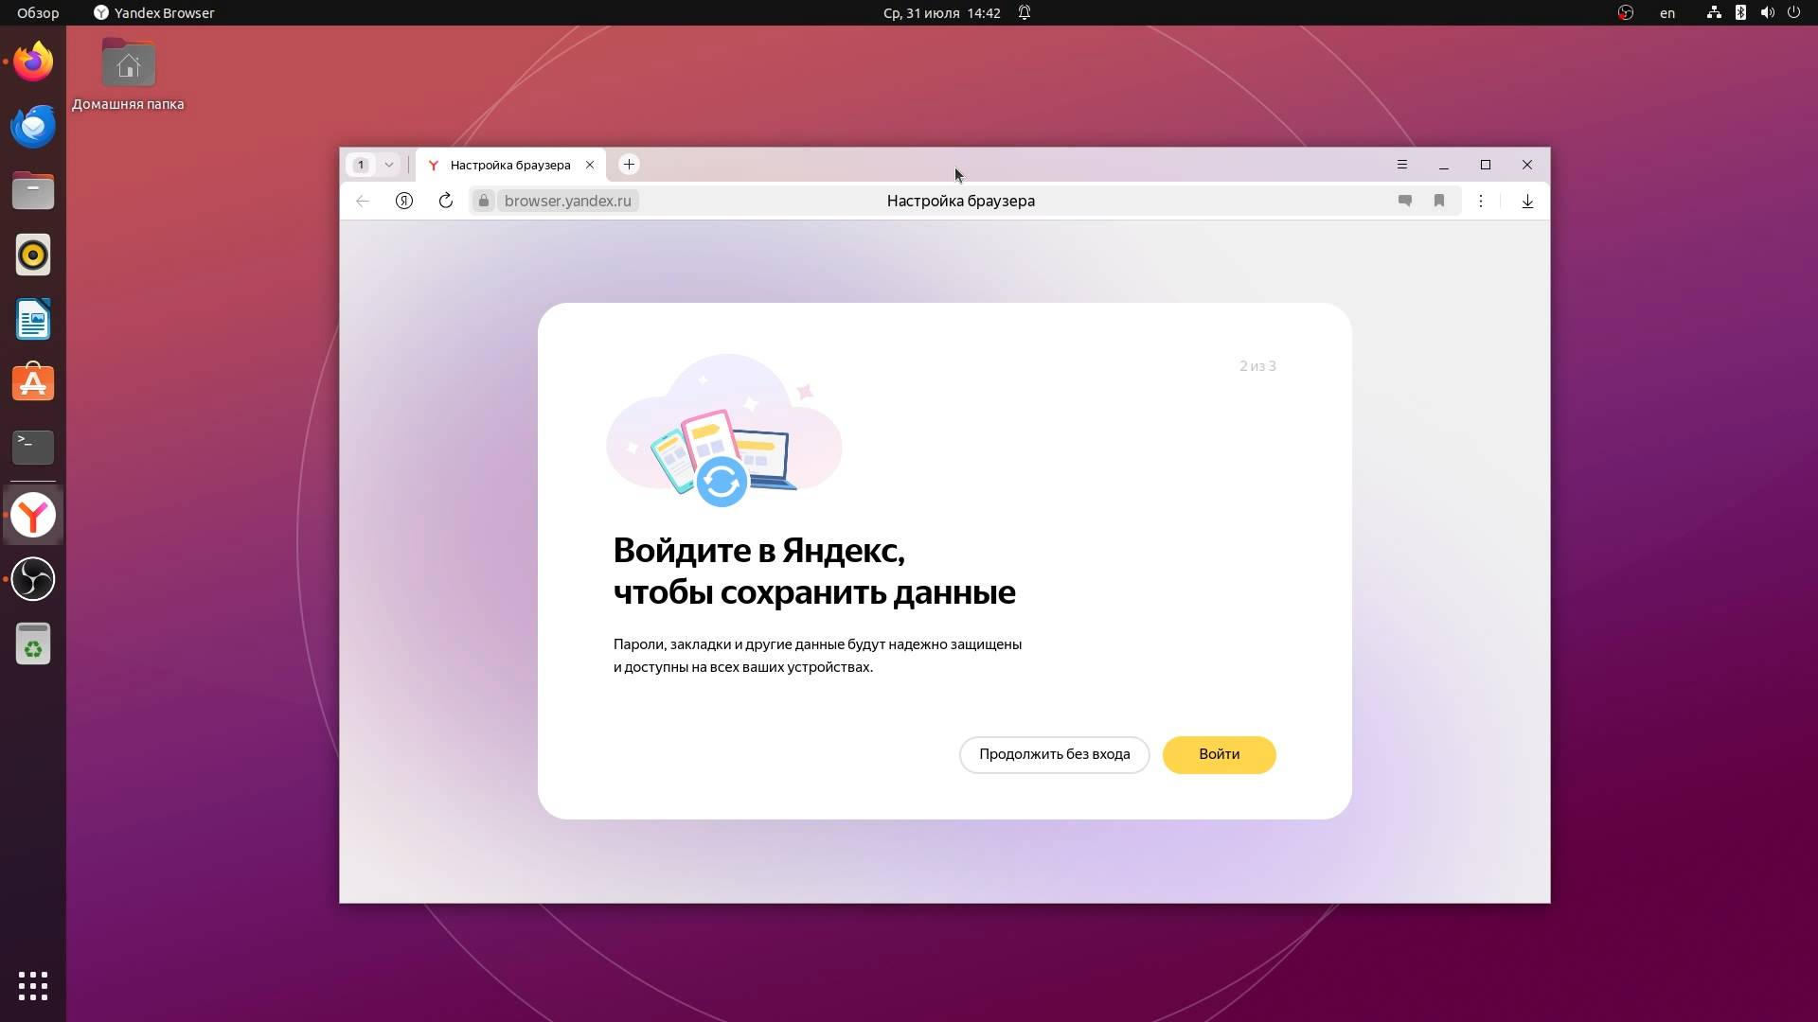Select the Настройка браузера tab
Image resolution: width=1818 pixels, height=1022 pixels.
click(x=510, y=165)
